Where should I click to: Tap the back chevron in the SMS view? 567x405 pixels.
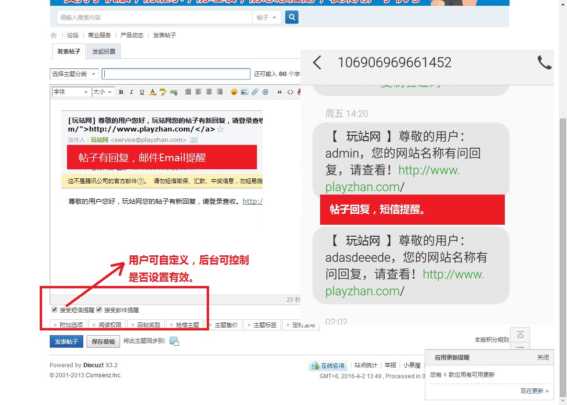point(317,63)
